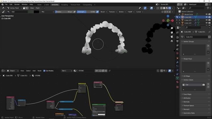The image size is (212, 119).
Task: Open the Blender logo menu
Action: (x=2, y=4)
